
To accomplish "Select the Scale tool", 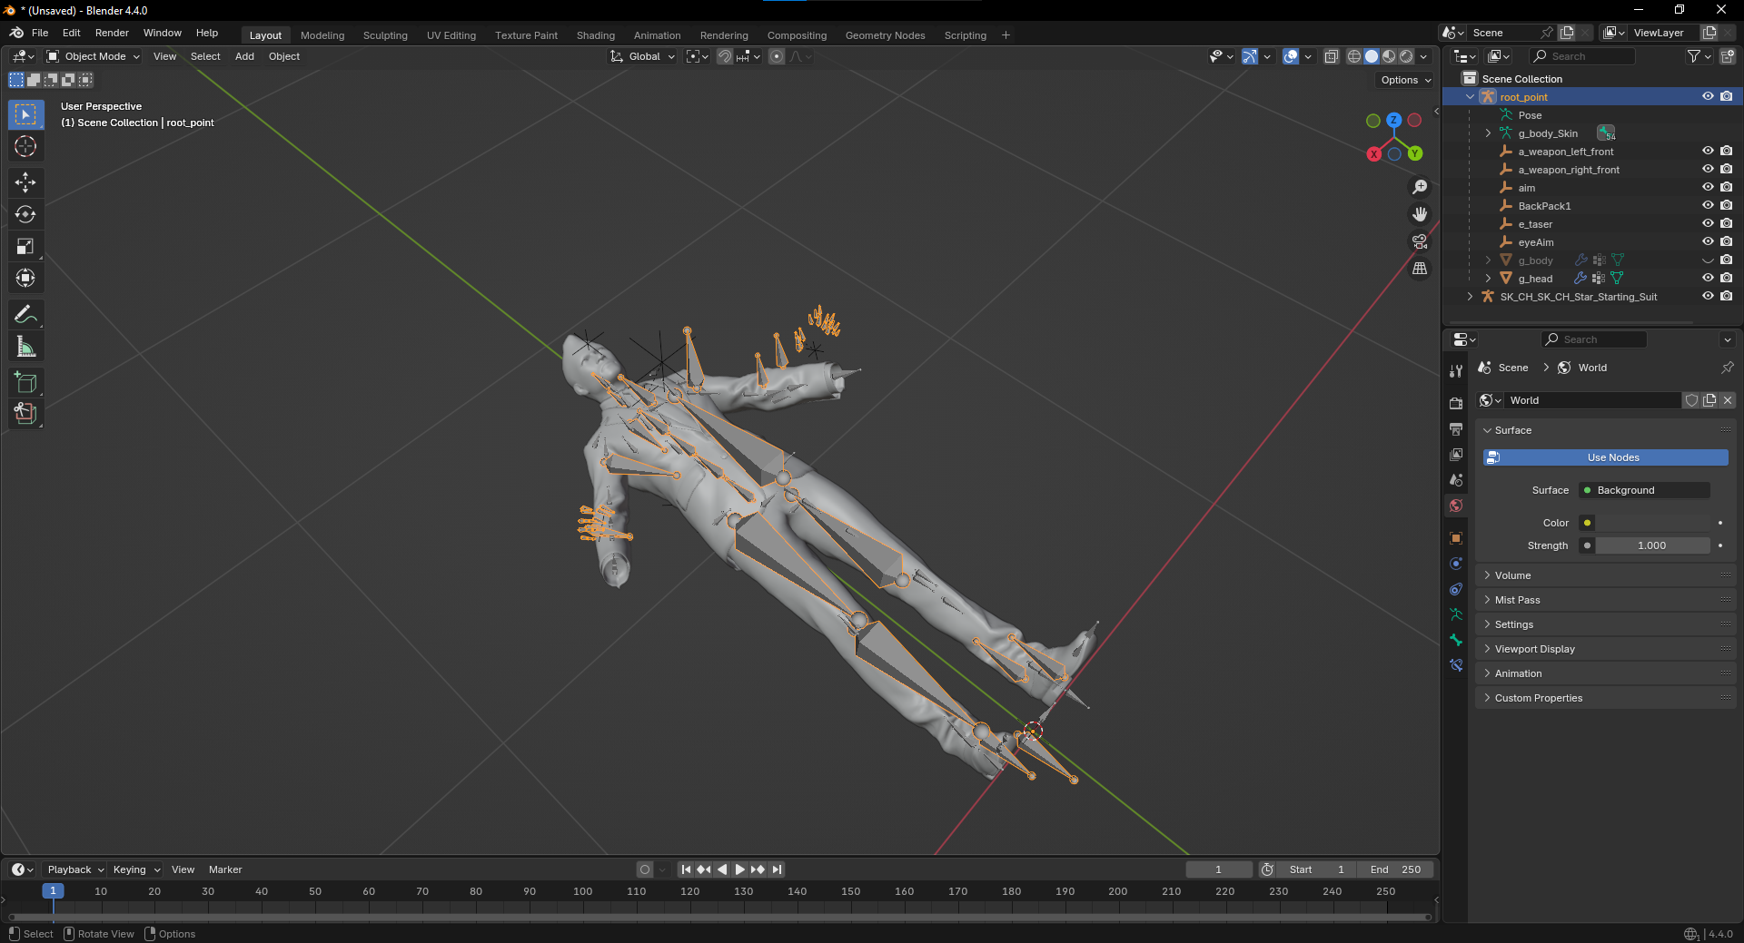I will tap(25, 246).
